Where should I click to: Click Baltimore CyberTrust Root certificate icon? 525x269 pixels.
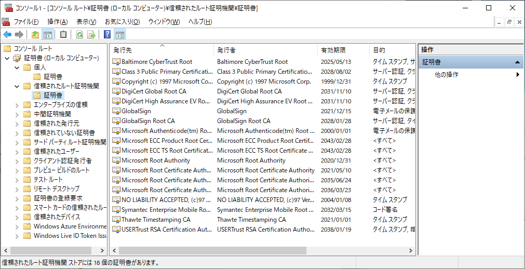click(116, 62)
